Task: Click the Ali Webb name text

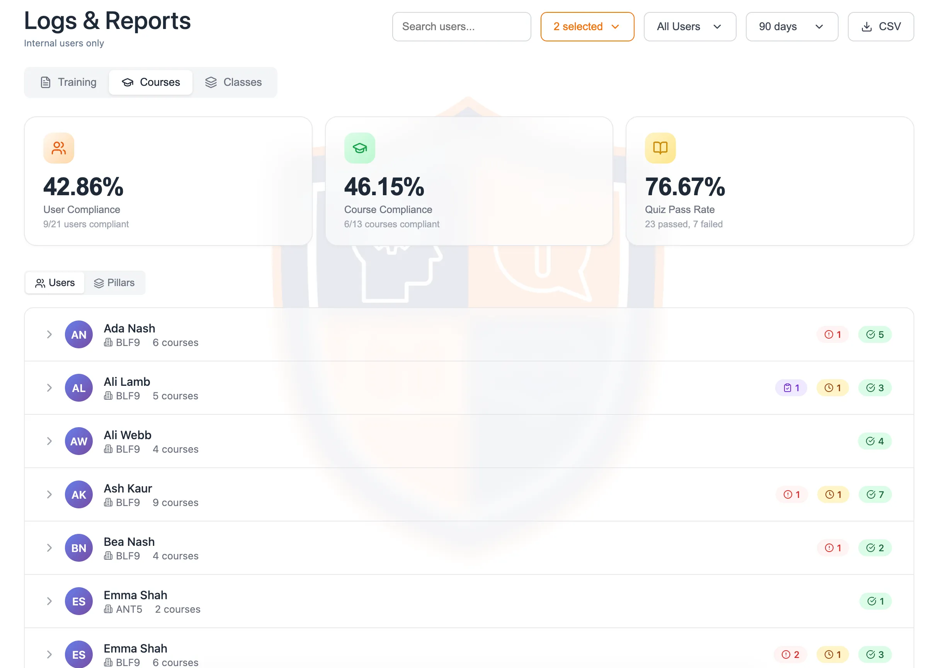Action: [128, 435]
